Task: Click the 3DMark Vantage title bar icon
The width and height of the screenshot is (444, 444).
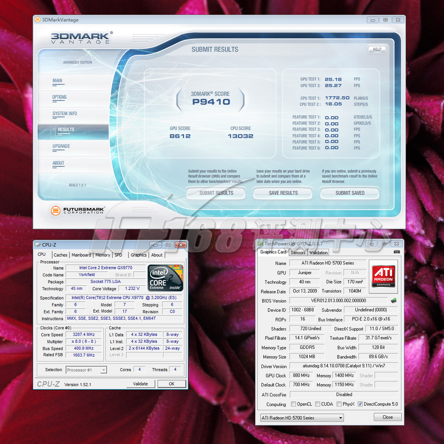Action: coord(37,20)
